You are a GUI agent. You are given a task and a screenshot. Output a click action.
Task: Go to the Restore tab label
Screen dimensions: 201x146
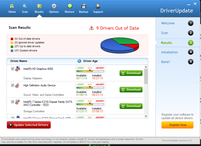(70, 12)
